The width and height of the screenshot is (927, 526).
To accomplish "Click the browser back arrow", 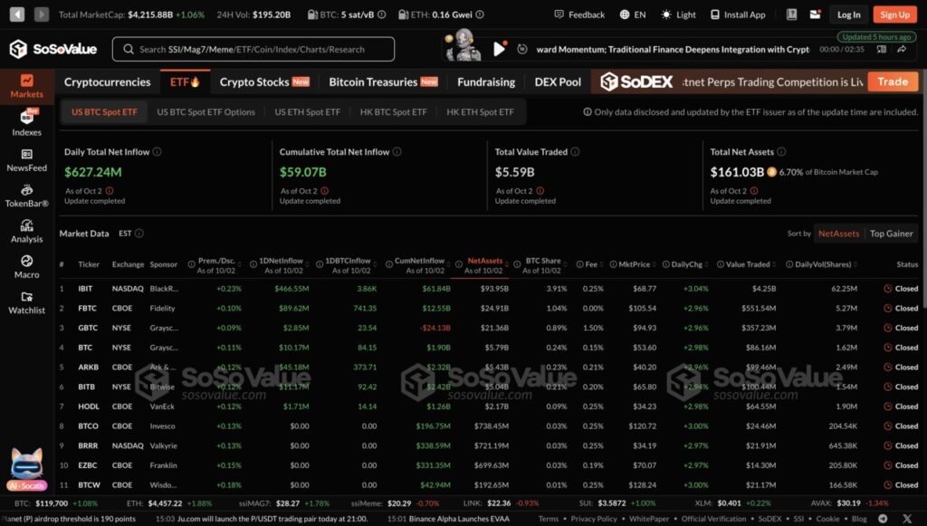I will coord(17,14).
